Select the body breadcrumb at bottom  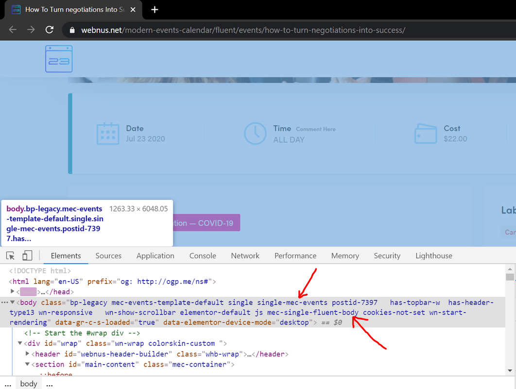click(29, 384)
